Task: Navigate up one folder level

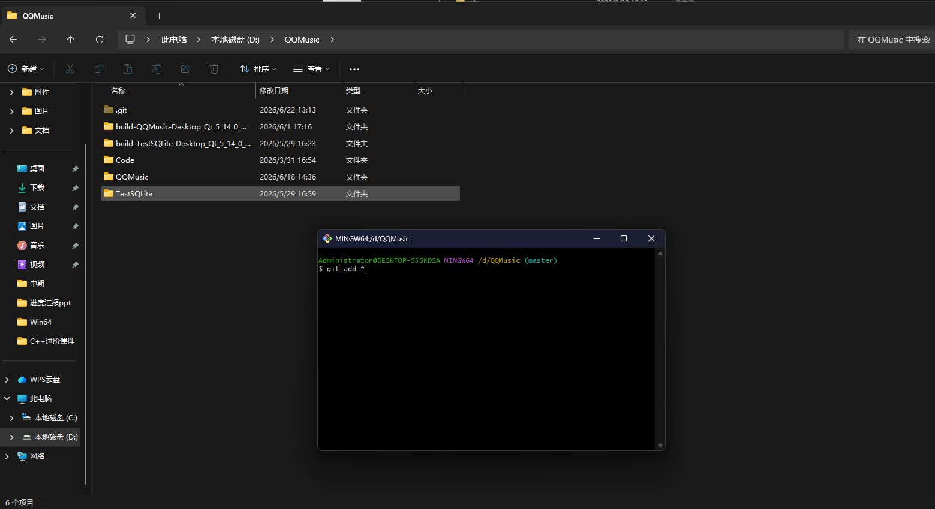Action: [x=71, y=40]
